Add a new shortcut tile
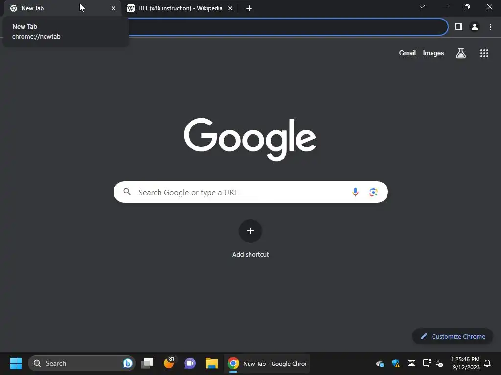This screenshot has height=375, width=501. [x=250, y=231]
